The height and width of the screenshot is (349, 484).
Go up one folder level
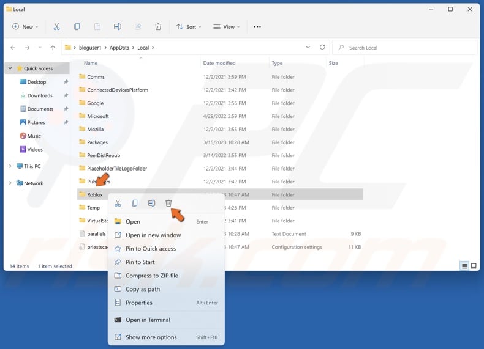(53, 48)
